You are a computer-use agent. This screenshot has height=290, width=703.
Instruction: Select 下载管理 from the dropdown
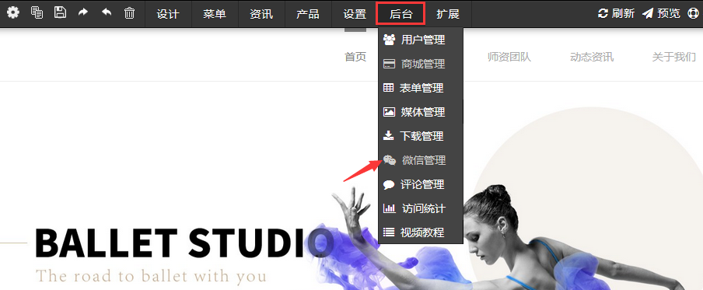pos(421,136)
